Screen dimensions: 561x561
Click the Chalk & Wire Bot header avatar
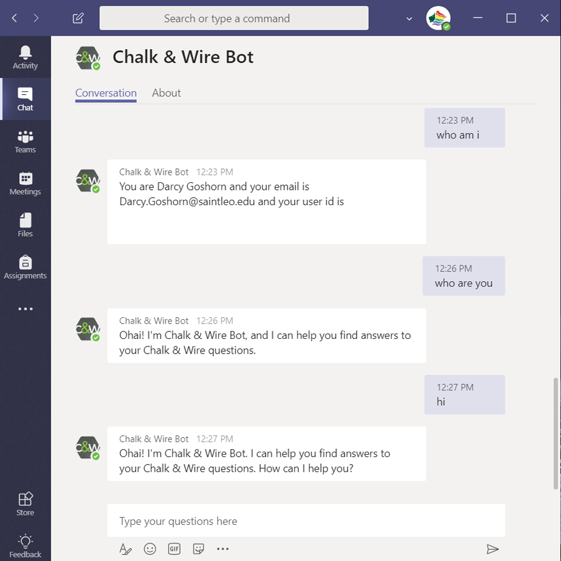tap(88, 58)
